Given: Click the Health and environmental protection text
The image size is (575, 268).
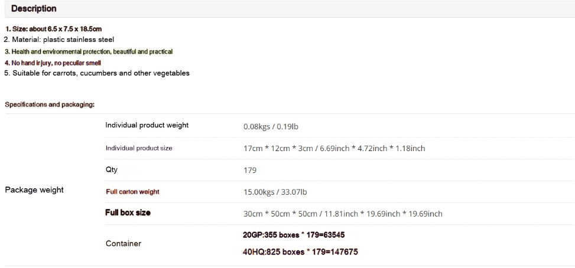Looking at the screenshot, I should tap(89, 51).
